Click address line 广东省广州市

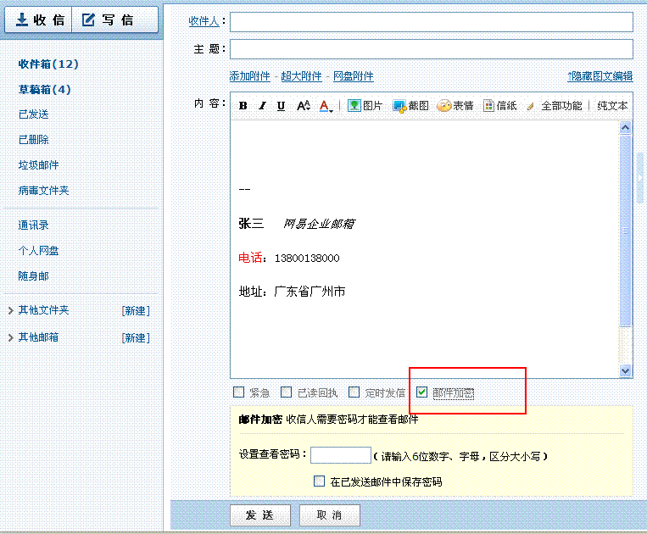pyautogui.click(x=310, y=292)
